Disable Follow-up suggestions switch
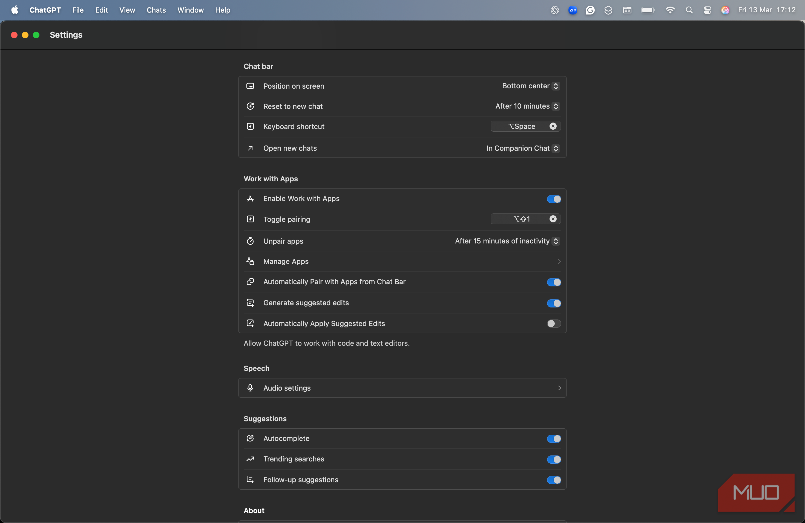Image resolution: width=805 pixels, height=523 pixels. click(x=554, y=480)
